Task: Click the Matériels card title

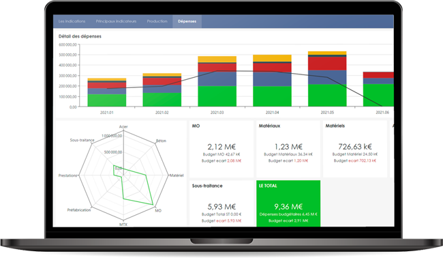Action: 335,126
